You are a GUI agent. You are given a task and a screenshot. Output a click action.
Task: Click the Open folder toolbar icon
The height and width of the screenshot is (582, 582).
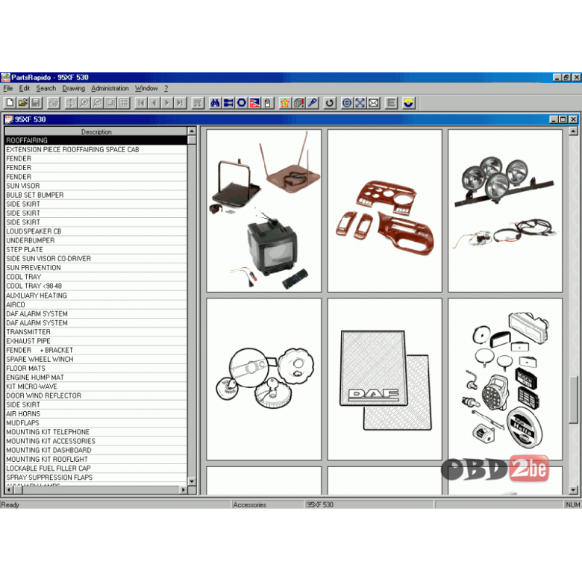pyautogui.click(x=22, y=103)
